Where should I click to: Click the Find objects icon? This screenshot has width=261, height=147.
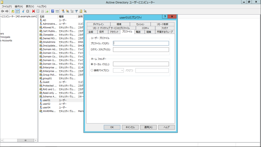[81, 11]
